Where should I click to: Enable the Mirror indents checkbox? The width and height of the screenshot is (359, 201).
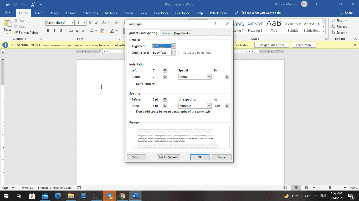click(134, 84)
